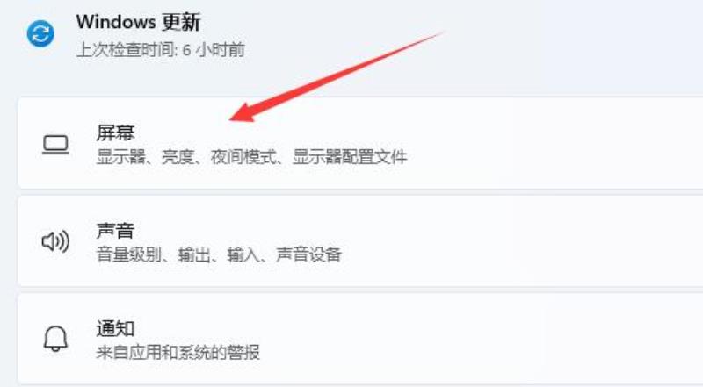
Task: Click the 夜间模式 text in display description
Action: (243, 157)
